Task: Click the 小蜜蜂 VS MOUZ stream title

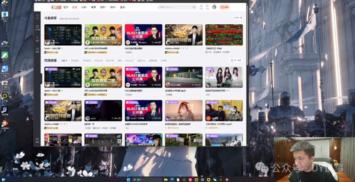Action: [x=136, y=124]
